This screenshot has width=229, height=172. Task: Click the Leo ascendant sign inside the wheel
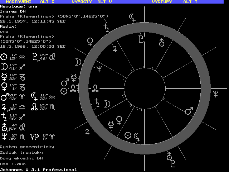click(96, 87)
